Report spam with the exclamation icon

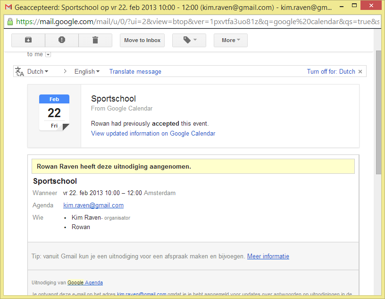62,40
